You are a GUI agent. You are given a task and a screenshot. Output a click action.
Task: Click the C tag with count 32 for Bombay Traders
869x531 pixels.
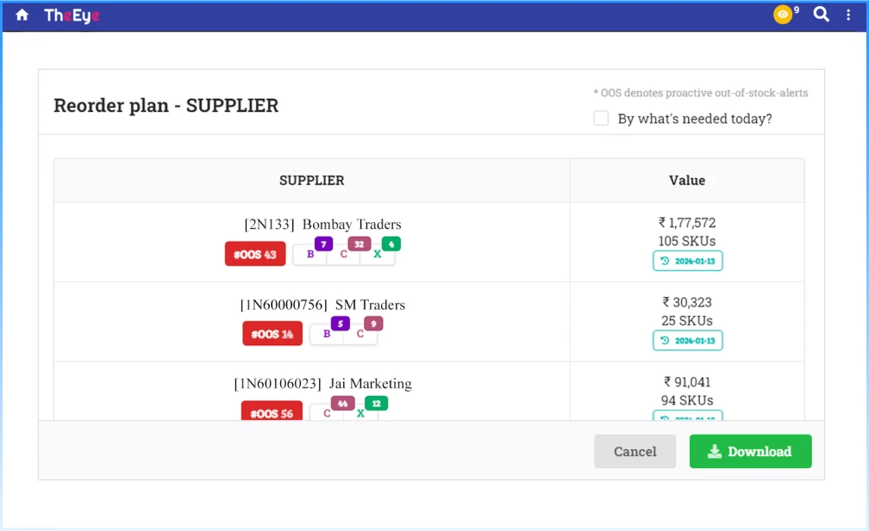click(344, 252)
